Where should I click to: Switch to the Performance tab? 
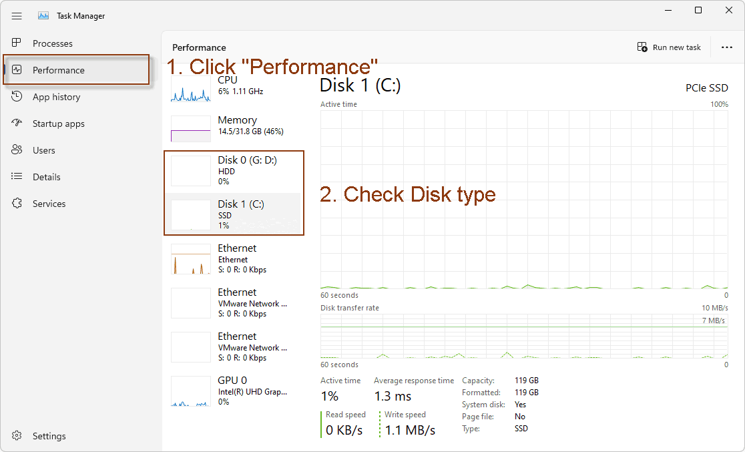coord(59,70)
